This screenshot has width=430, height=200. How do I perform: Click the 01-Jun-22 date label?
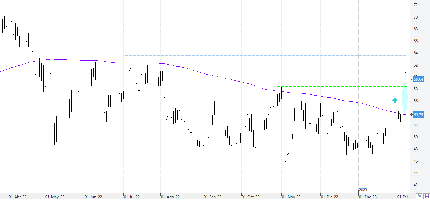coord(94,197)
